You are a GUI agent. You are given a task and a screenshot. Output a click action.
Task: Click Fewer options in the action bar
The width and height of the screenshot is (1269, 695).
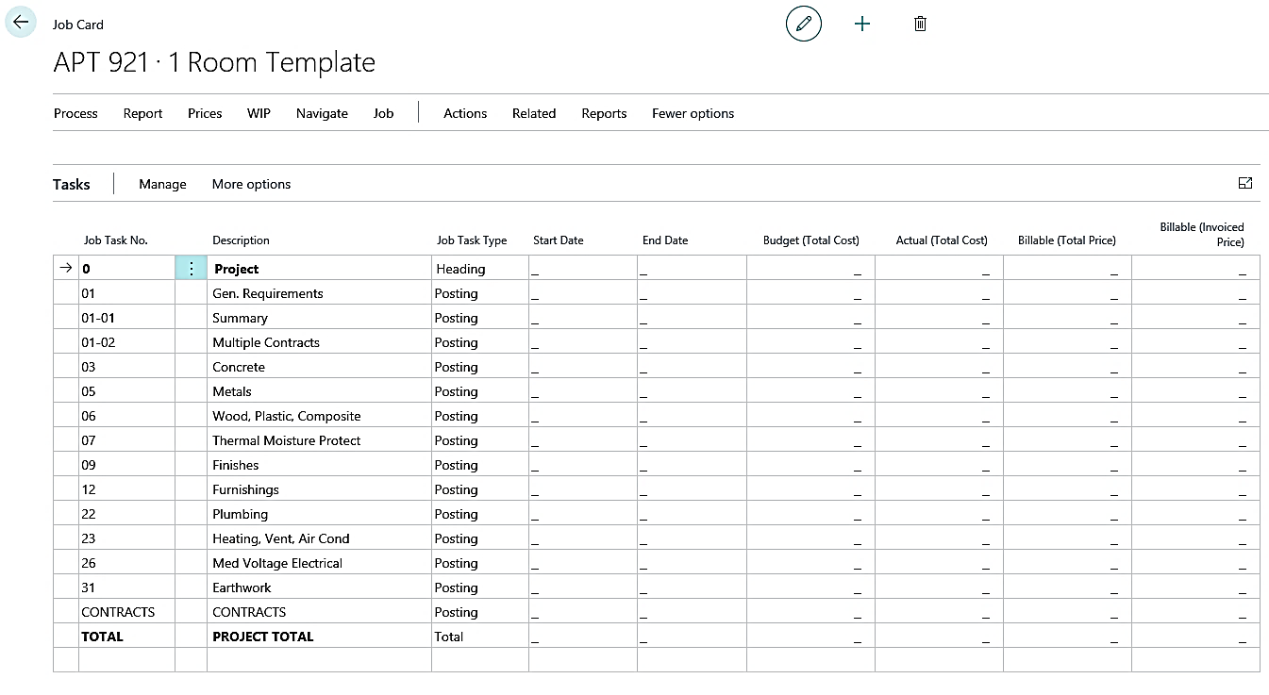(x=693, y=113)
